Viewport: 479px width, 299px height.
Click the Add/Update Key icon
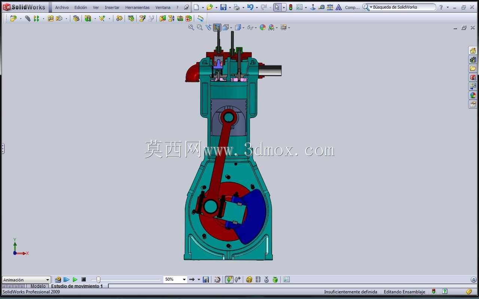238,280
